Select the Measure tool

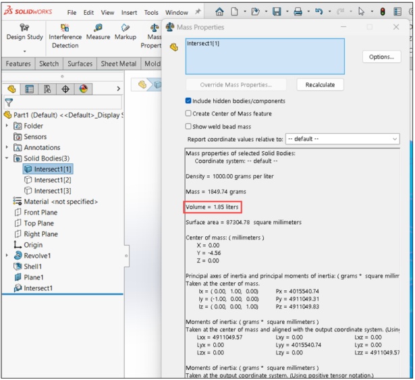98,32
